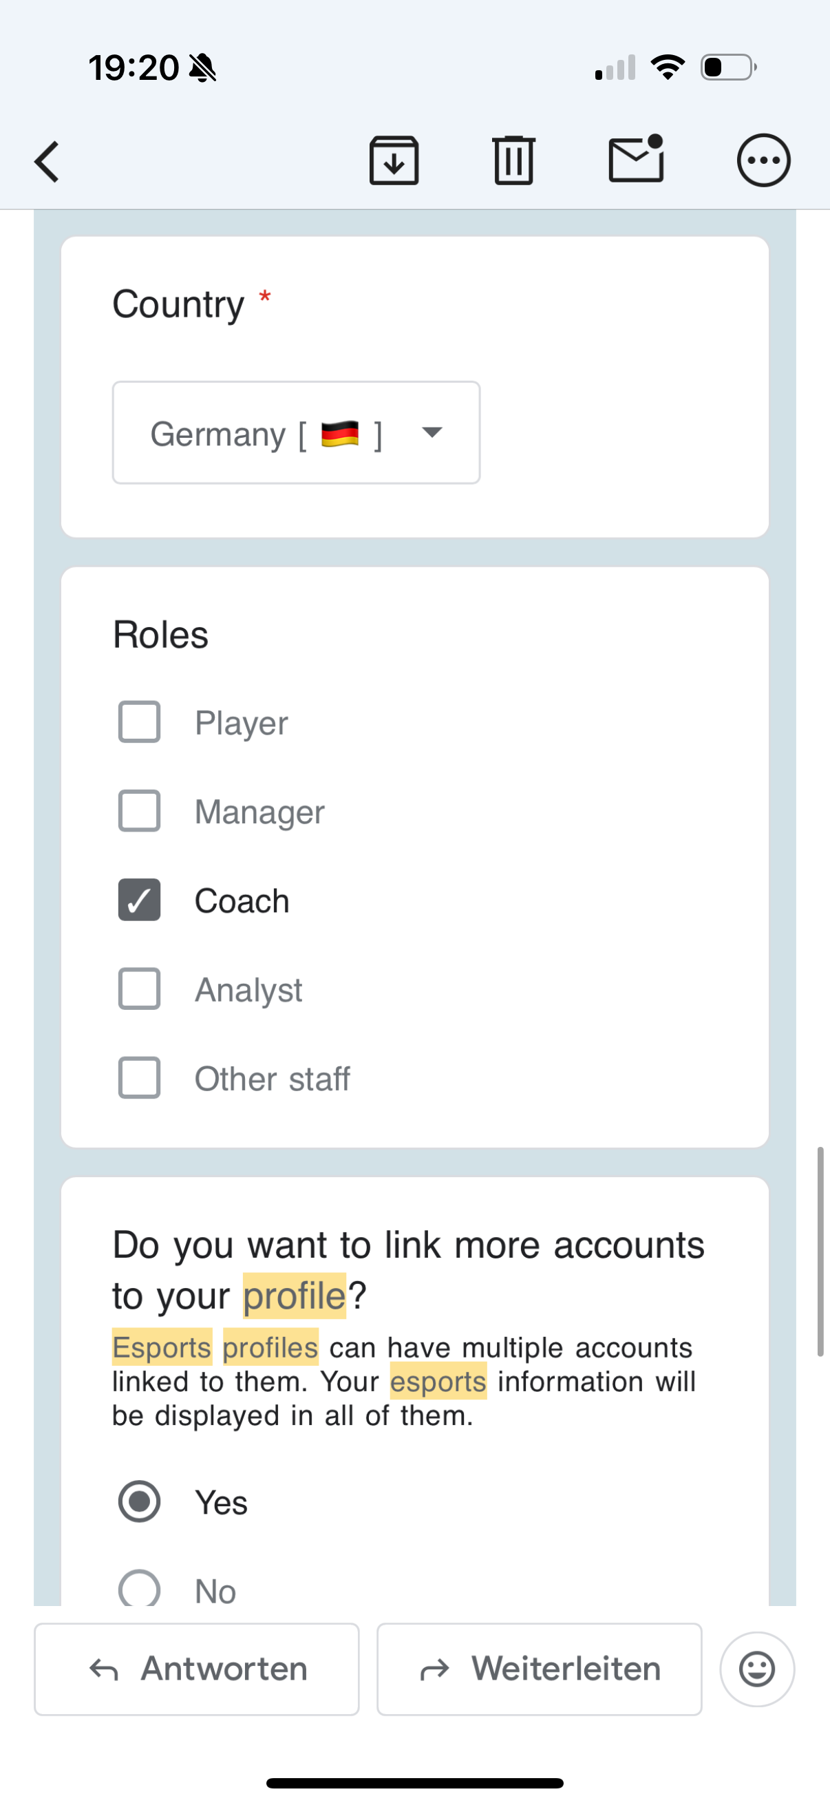830x1805 pixels.
Task: Tap the Weiterleiten forward button
Action: (540, 1669)
